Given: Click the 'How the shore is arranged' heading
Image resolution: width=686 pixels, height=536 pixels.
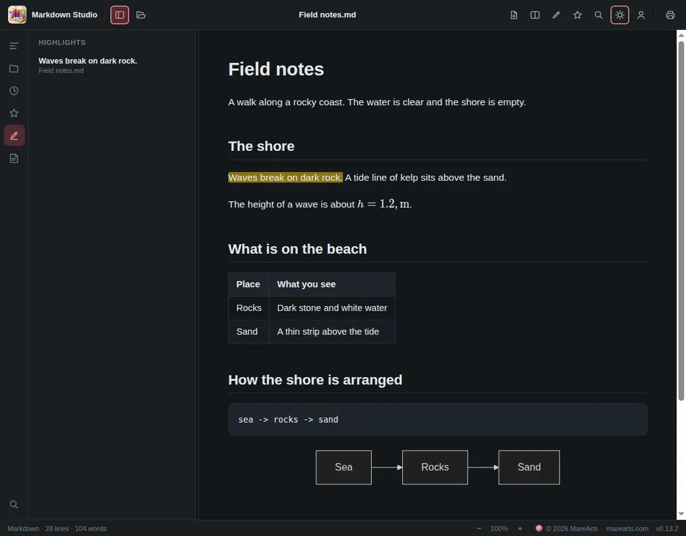Looking at the screenshot, I should [315, 380].
